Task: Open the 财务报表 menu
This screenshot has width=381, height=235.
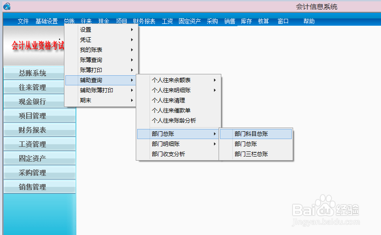Action: pyautogui.click(x=144, y=21)
